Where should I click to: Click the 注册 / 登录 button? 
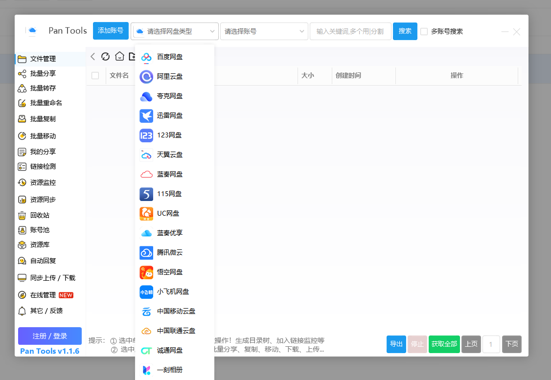pyautogui.click(x=49, y=336)
